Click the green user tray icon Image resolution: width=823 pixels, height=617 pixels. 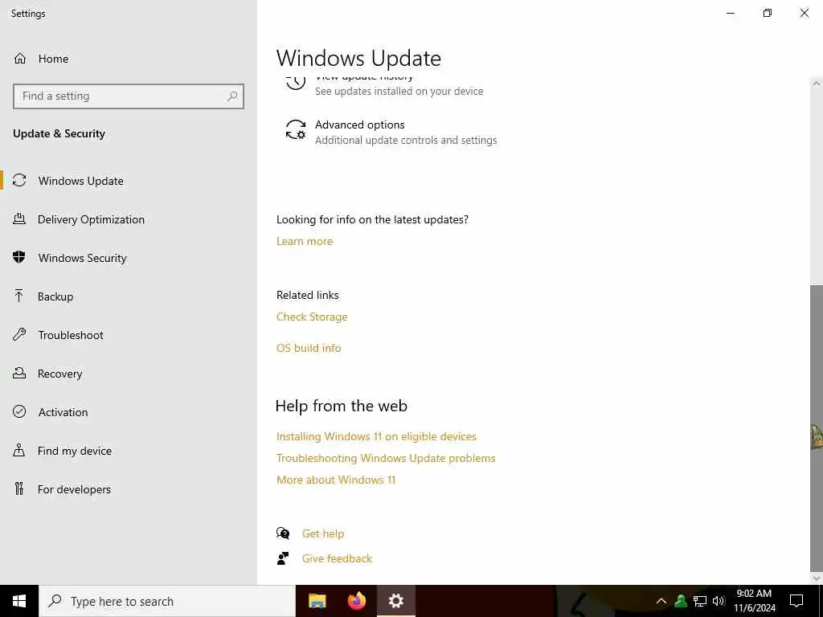coord(681,601)
